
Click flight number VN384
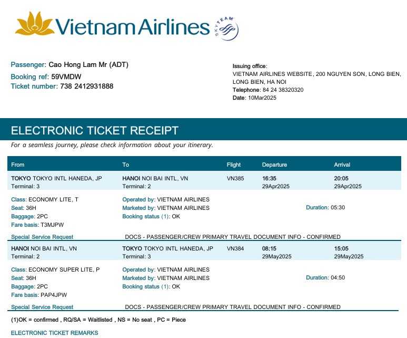[x=235, y=248]
